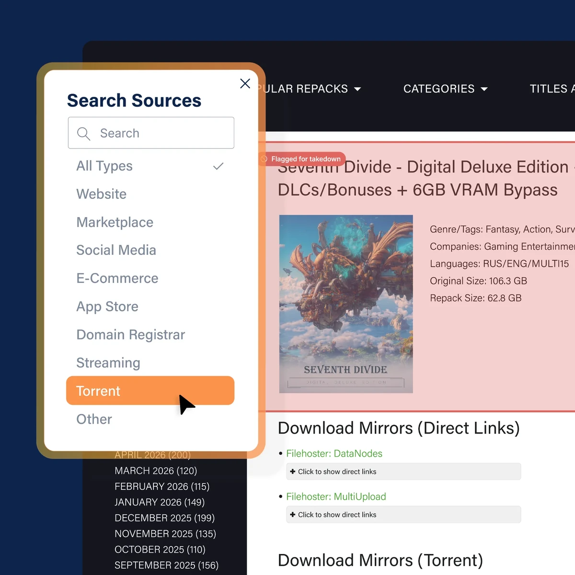
Task: Open the February 2026 (115) archive
Action: coord(162,486)
